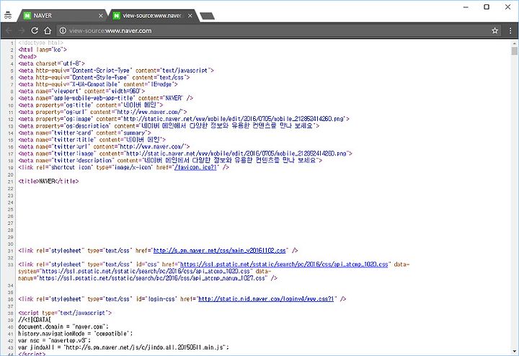The image size is (519, 356).
Task: Close the view-source:www.naver tab
Action: coord(190,16)
